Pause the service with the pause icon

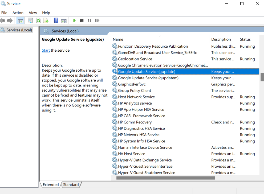pyautogui.click(x=90, y=20)
